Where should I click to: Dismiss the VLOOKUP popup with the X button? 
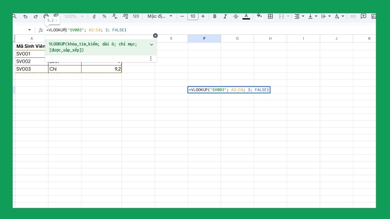tap(155, 35)
